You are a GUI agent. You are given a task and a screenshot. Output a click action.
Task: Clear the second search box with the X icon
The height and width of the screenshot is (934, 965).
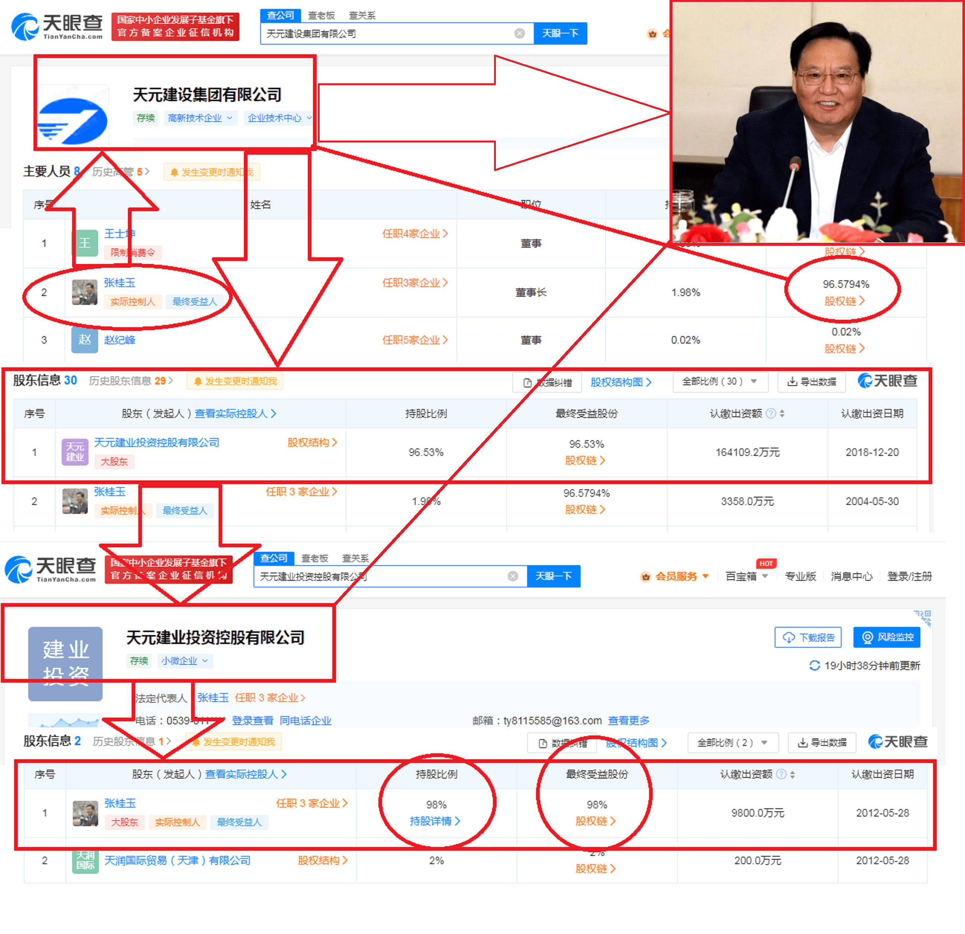[x=513, y=576]
